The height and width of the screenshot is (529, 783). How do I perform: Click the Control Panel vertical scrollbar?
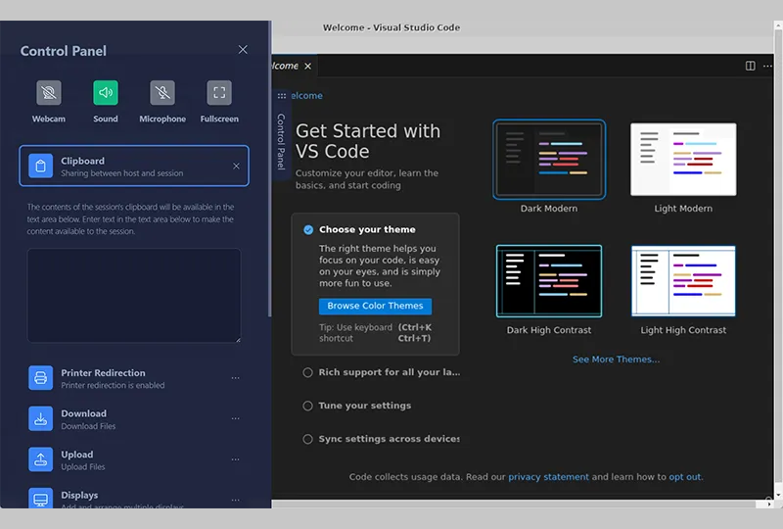(270, 170)
